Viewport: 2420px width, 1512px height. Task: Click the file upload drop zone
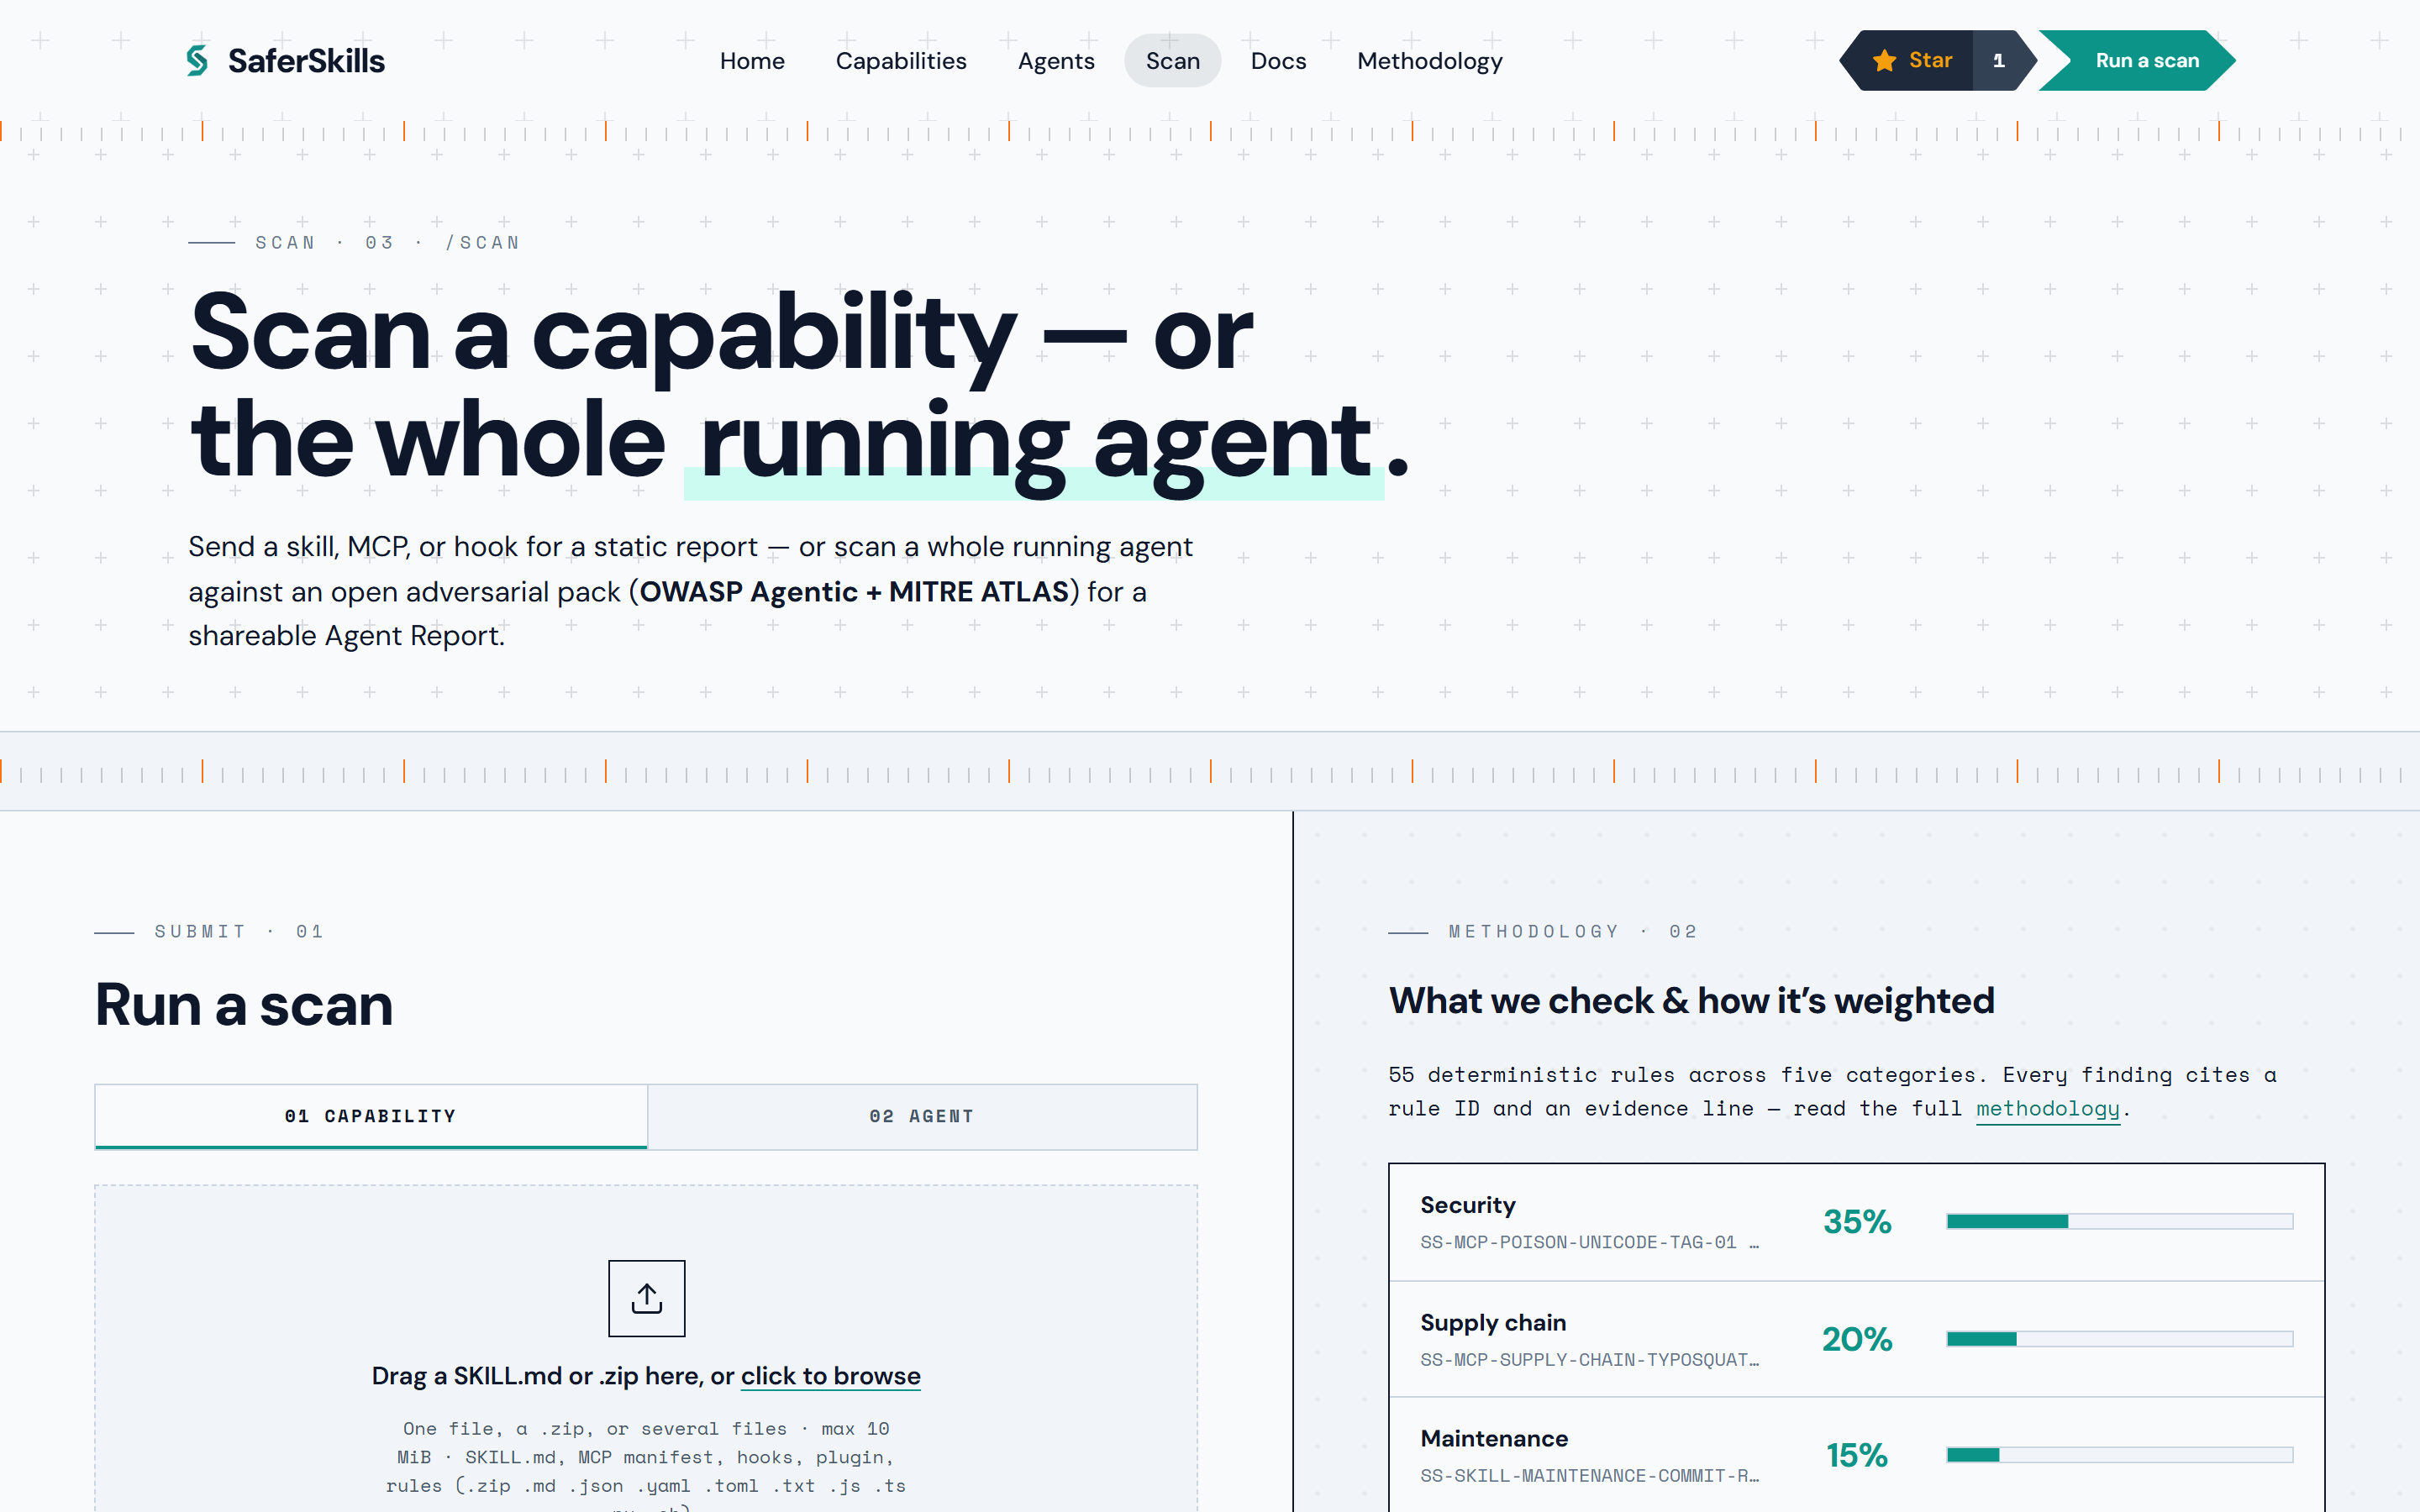pos(646,1348)
